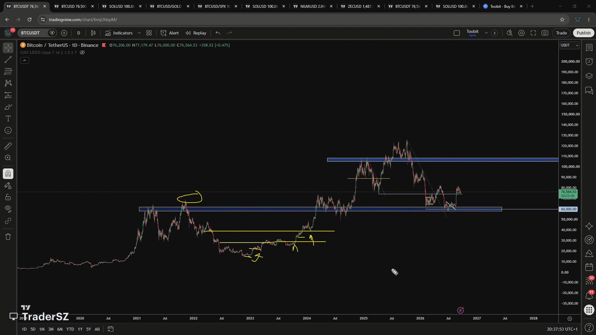The height and width of the screenshot is (335, 596).
Task: Activate the zoom in tool
Action: (x=8, y=158)
